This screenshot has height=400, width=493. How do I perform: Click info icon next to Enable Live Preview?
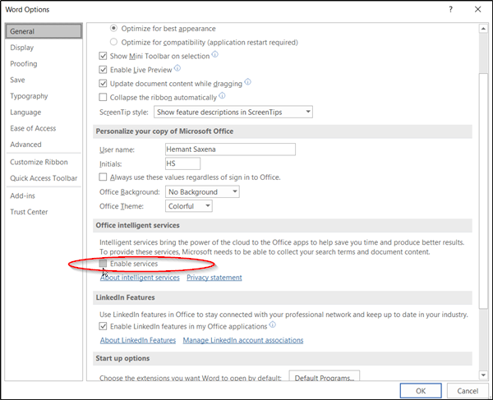[x=177, y=68]
